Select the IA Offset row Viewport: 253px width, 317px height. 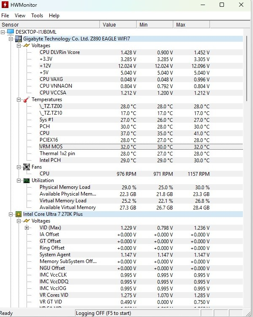tap(141, 234)
